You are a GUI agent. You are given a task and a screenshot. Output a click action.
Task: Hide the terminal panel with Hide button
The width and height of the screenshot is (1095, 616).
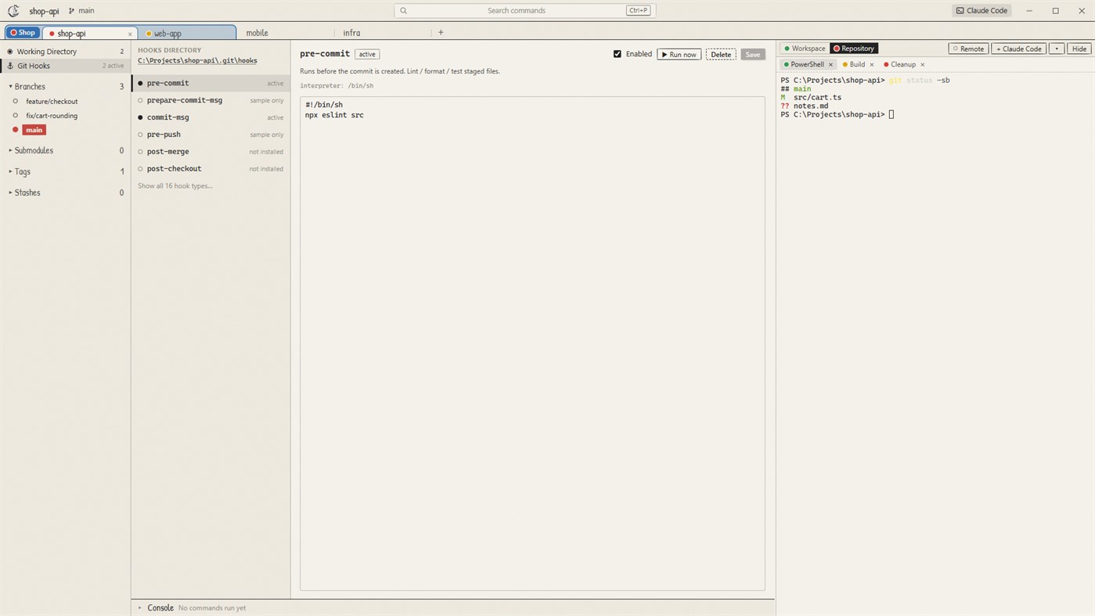tap(1079, 49)
